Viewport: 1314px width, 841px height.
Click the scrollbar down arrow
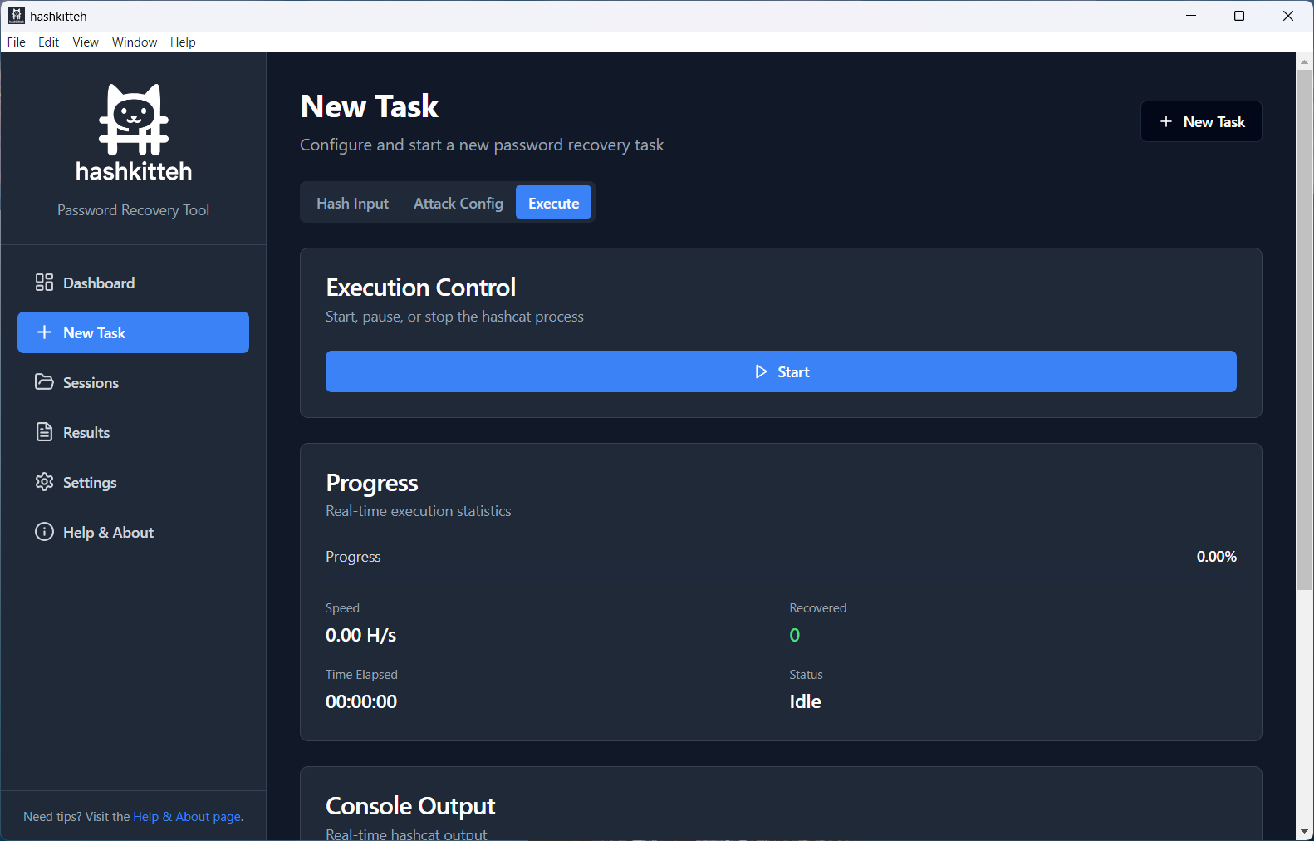1305,832
